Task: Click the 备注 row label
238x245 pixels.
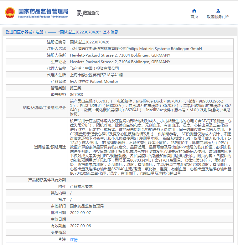Action: click(62, 199)
